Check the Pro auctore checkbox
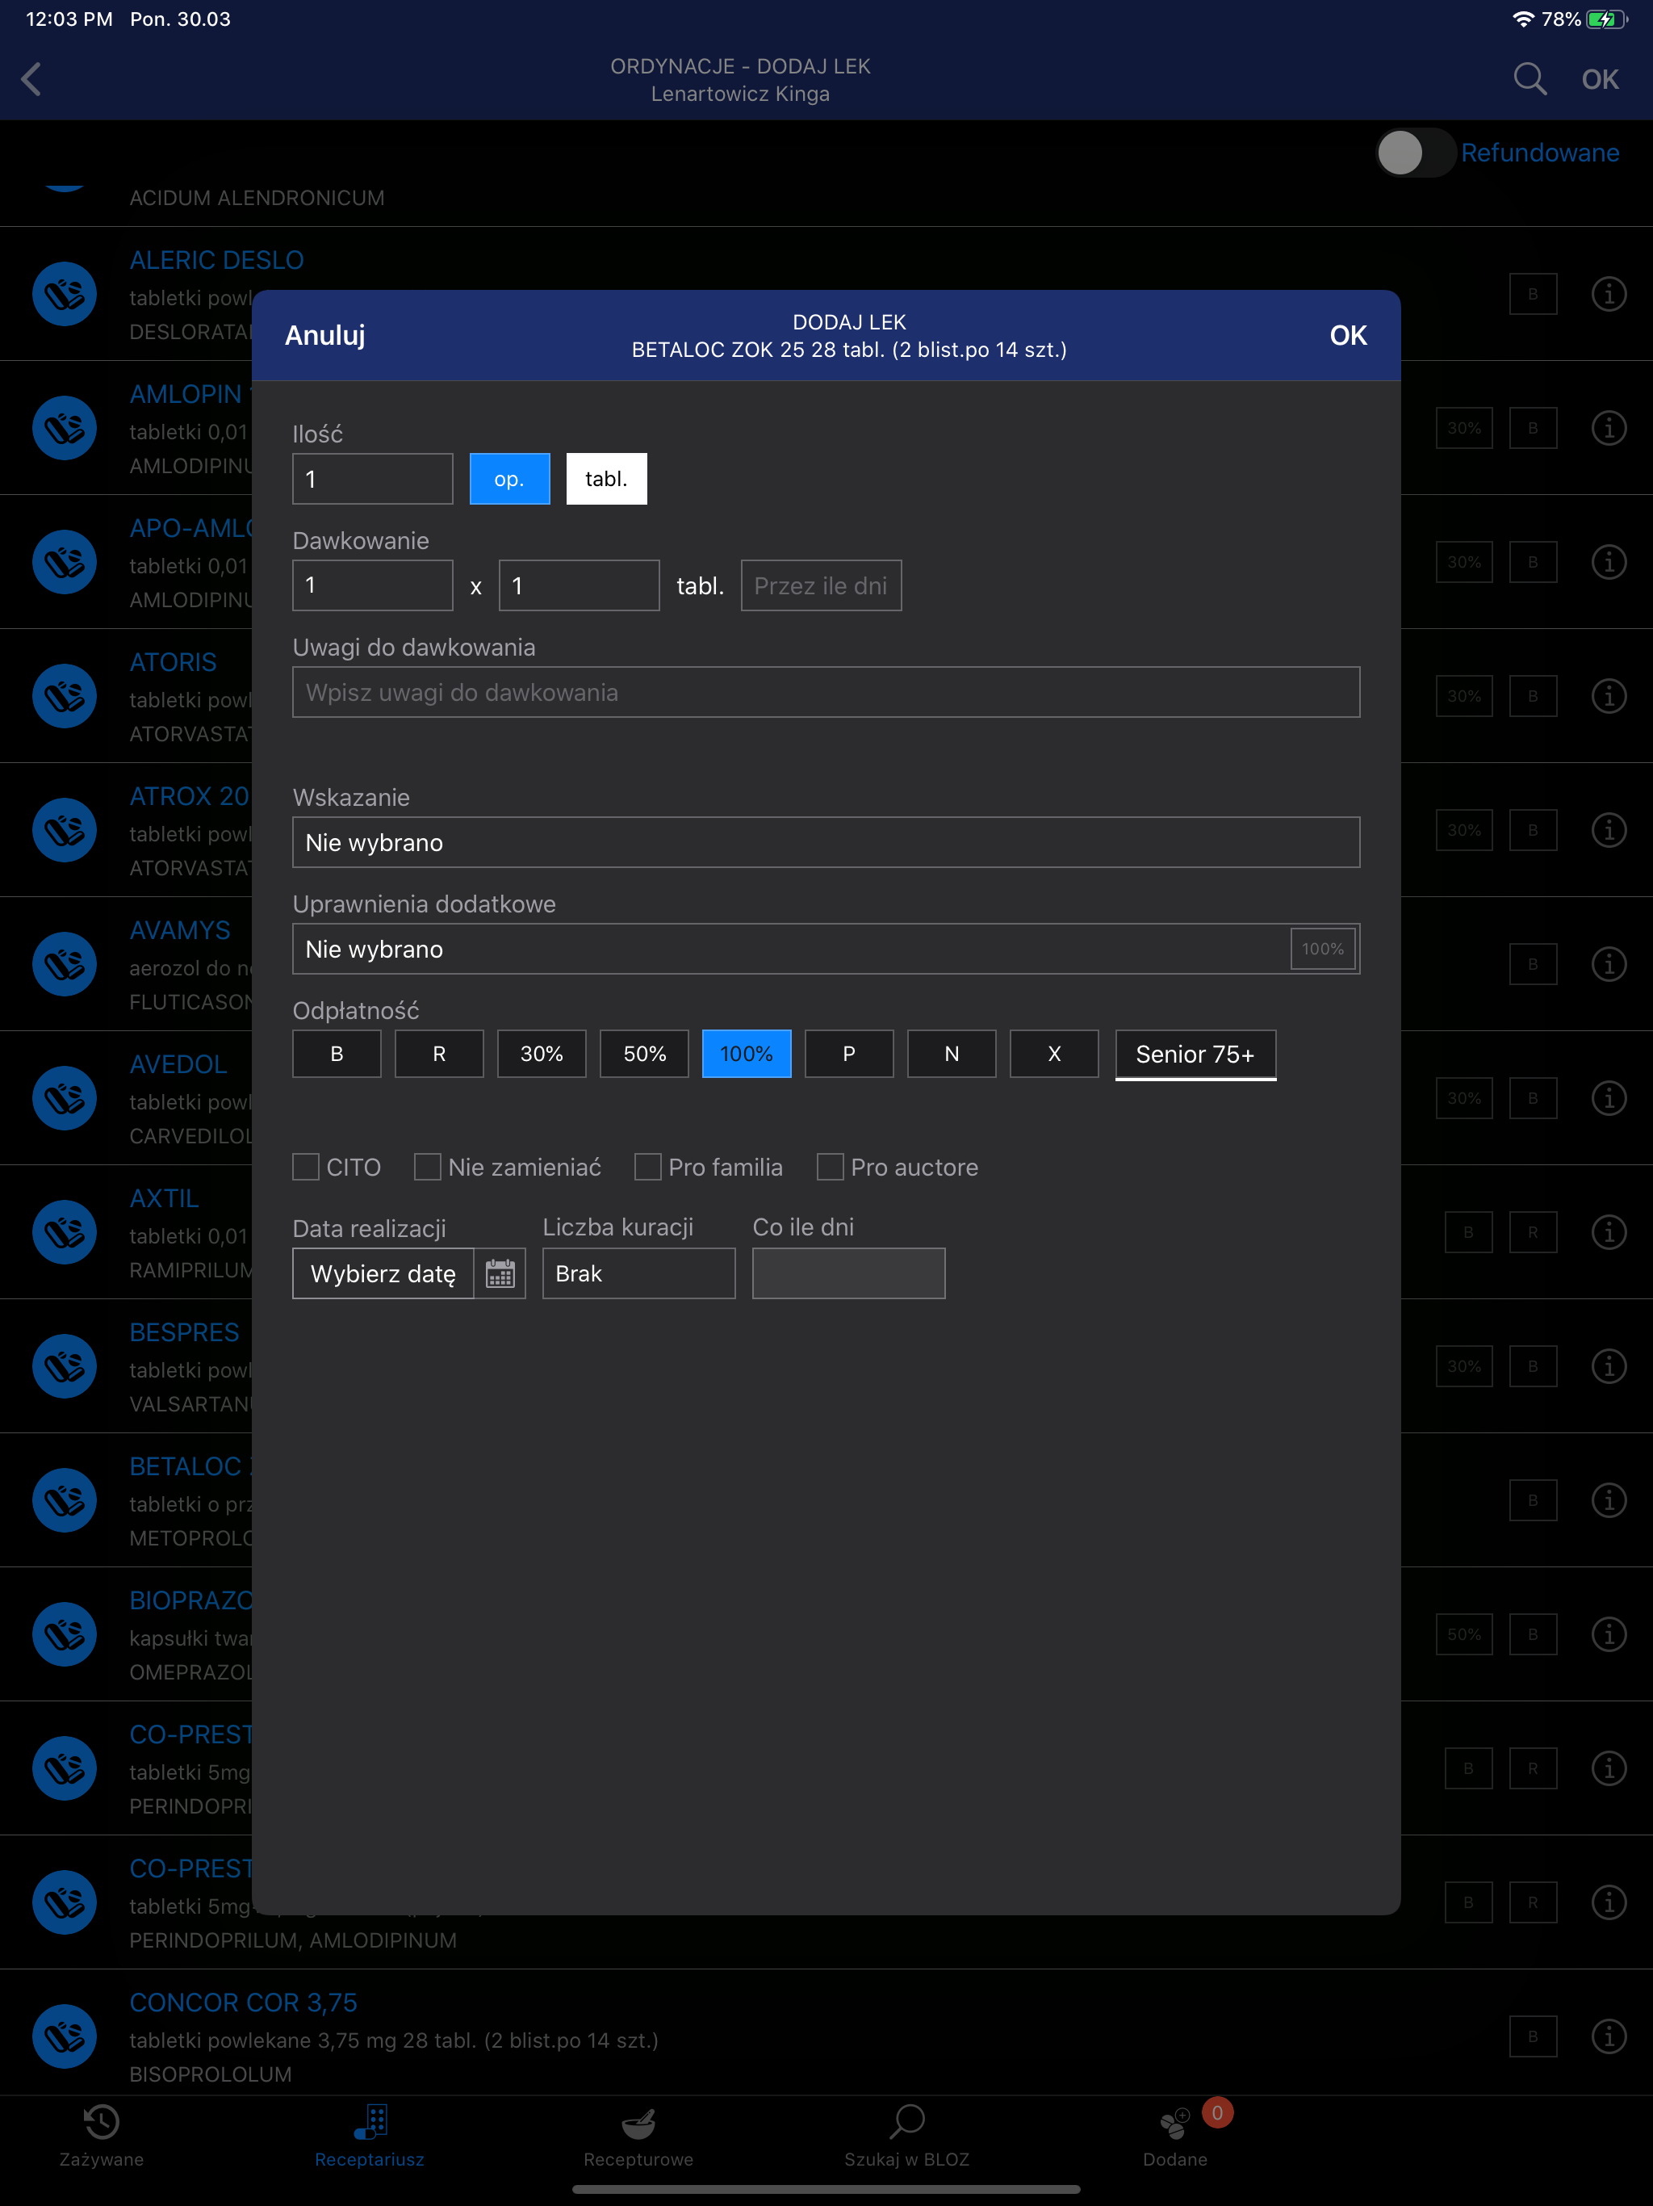 831,1167
